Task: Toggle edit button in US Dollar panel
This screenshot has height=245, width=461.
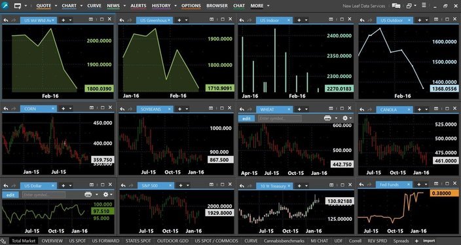Action: point(10,195)
